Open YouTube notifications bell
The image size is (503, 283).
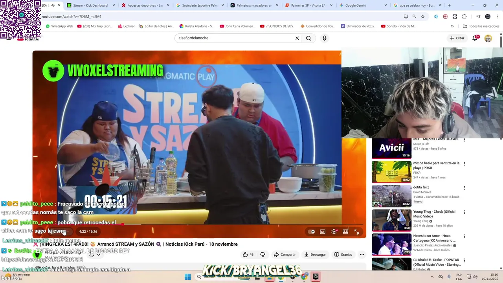(475, 38)
